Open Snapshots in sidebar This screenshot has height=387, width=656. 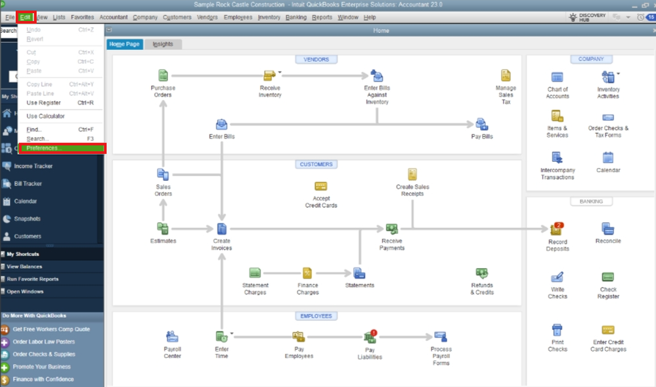pos(27,219)
